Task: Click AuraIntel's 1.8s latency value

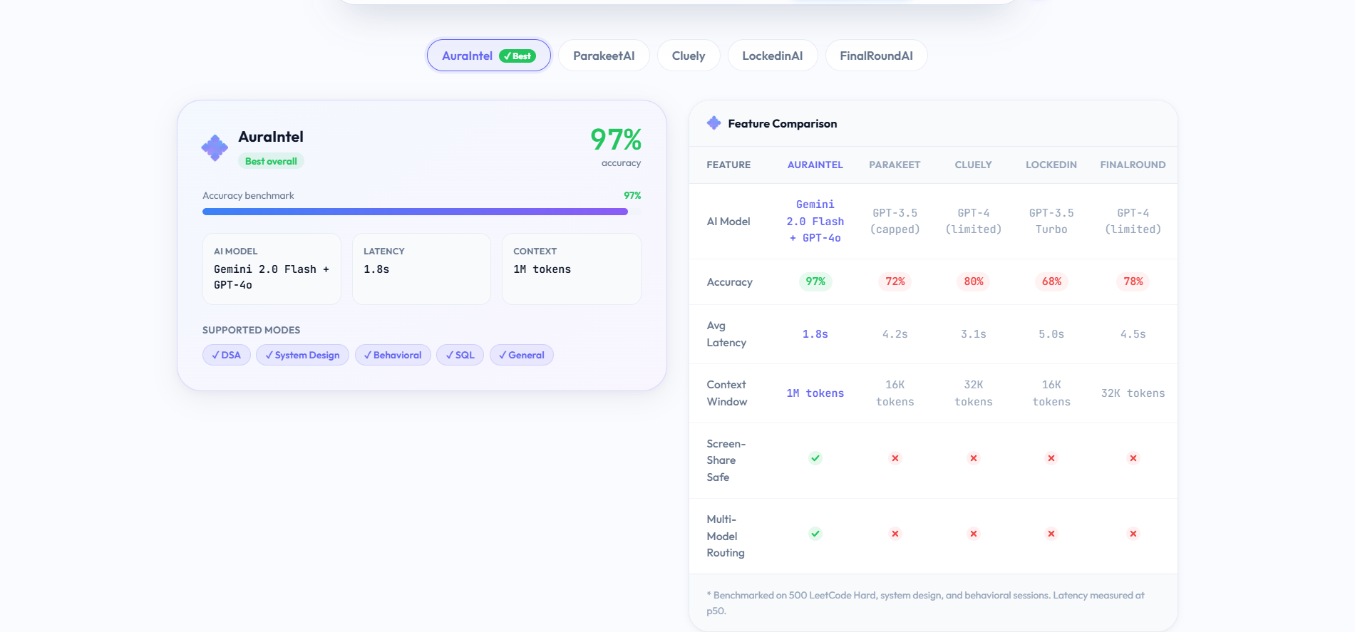Action: tap(815, 334)
